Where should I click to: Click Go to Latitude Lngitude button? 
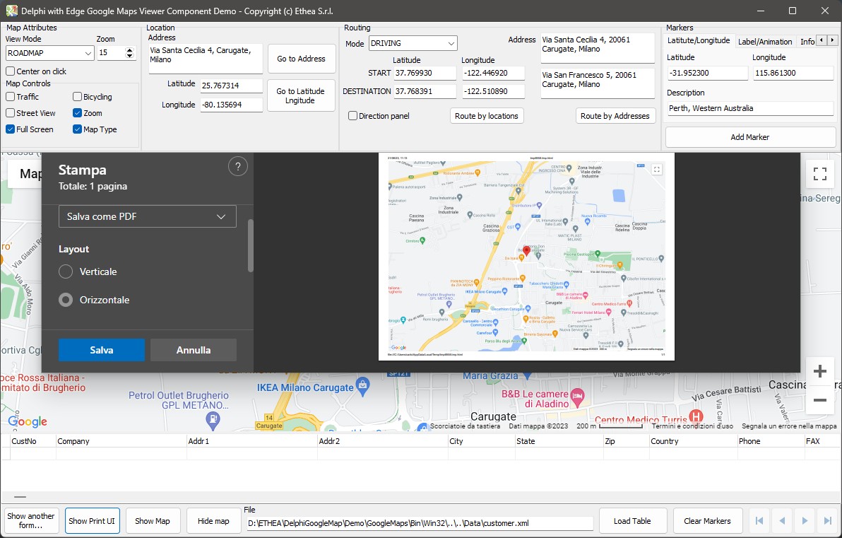301,95
